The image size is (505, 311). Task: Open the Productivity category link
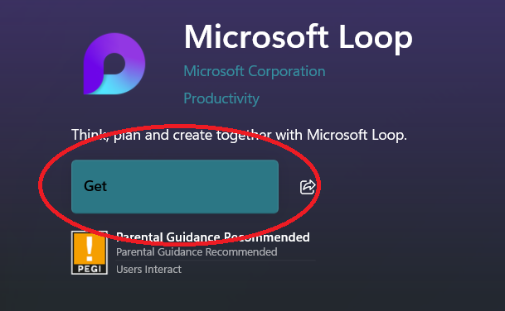point(221,98)
